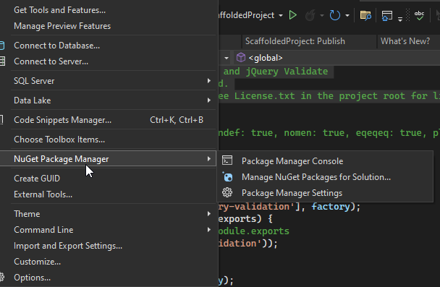
Task: Select Get Tools and Features
Action: click(x=108, y=10)
